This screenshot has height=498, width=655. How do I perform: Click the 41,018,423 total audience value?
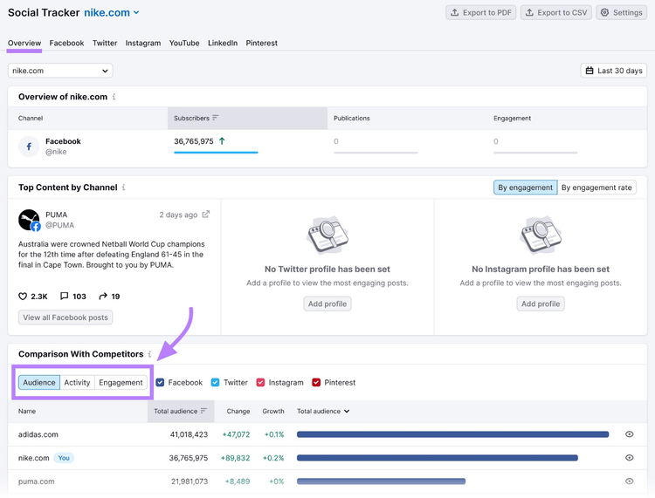coord(189,434)
